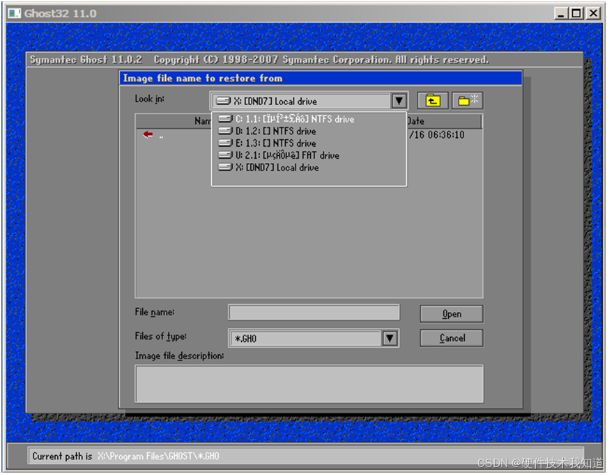
Task: Pick the E: 1.3 NTFS drive entry
Action: pos(309,143)
